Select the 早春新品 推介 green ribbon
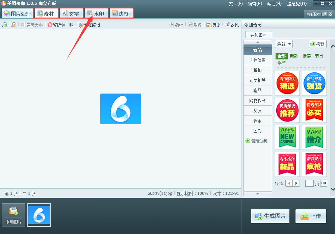The image size is (335, 234). click(x=314, y=137)
